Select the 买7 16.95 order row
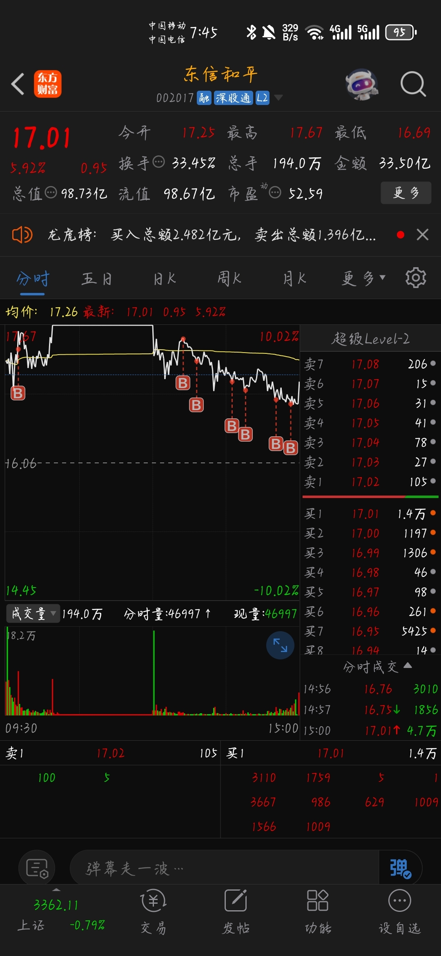The height and width of the screenshot is (956, 441). tap(370, 631)
